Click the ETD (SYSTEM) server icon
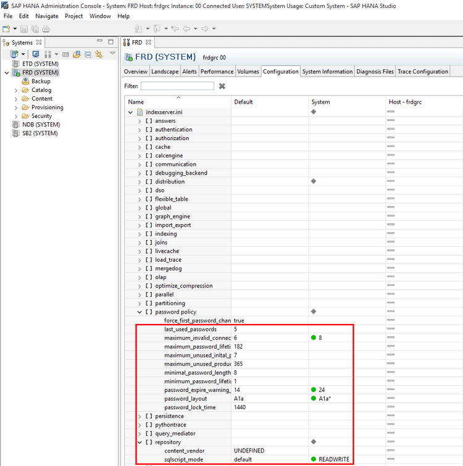Viewport: 463px width, 466px height. (x=16, y=64)
